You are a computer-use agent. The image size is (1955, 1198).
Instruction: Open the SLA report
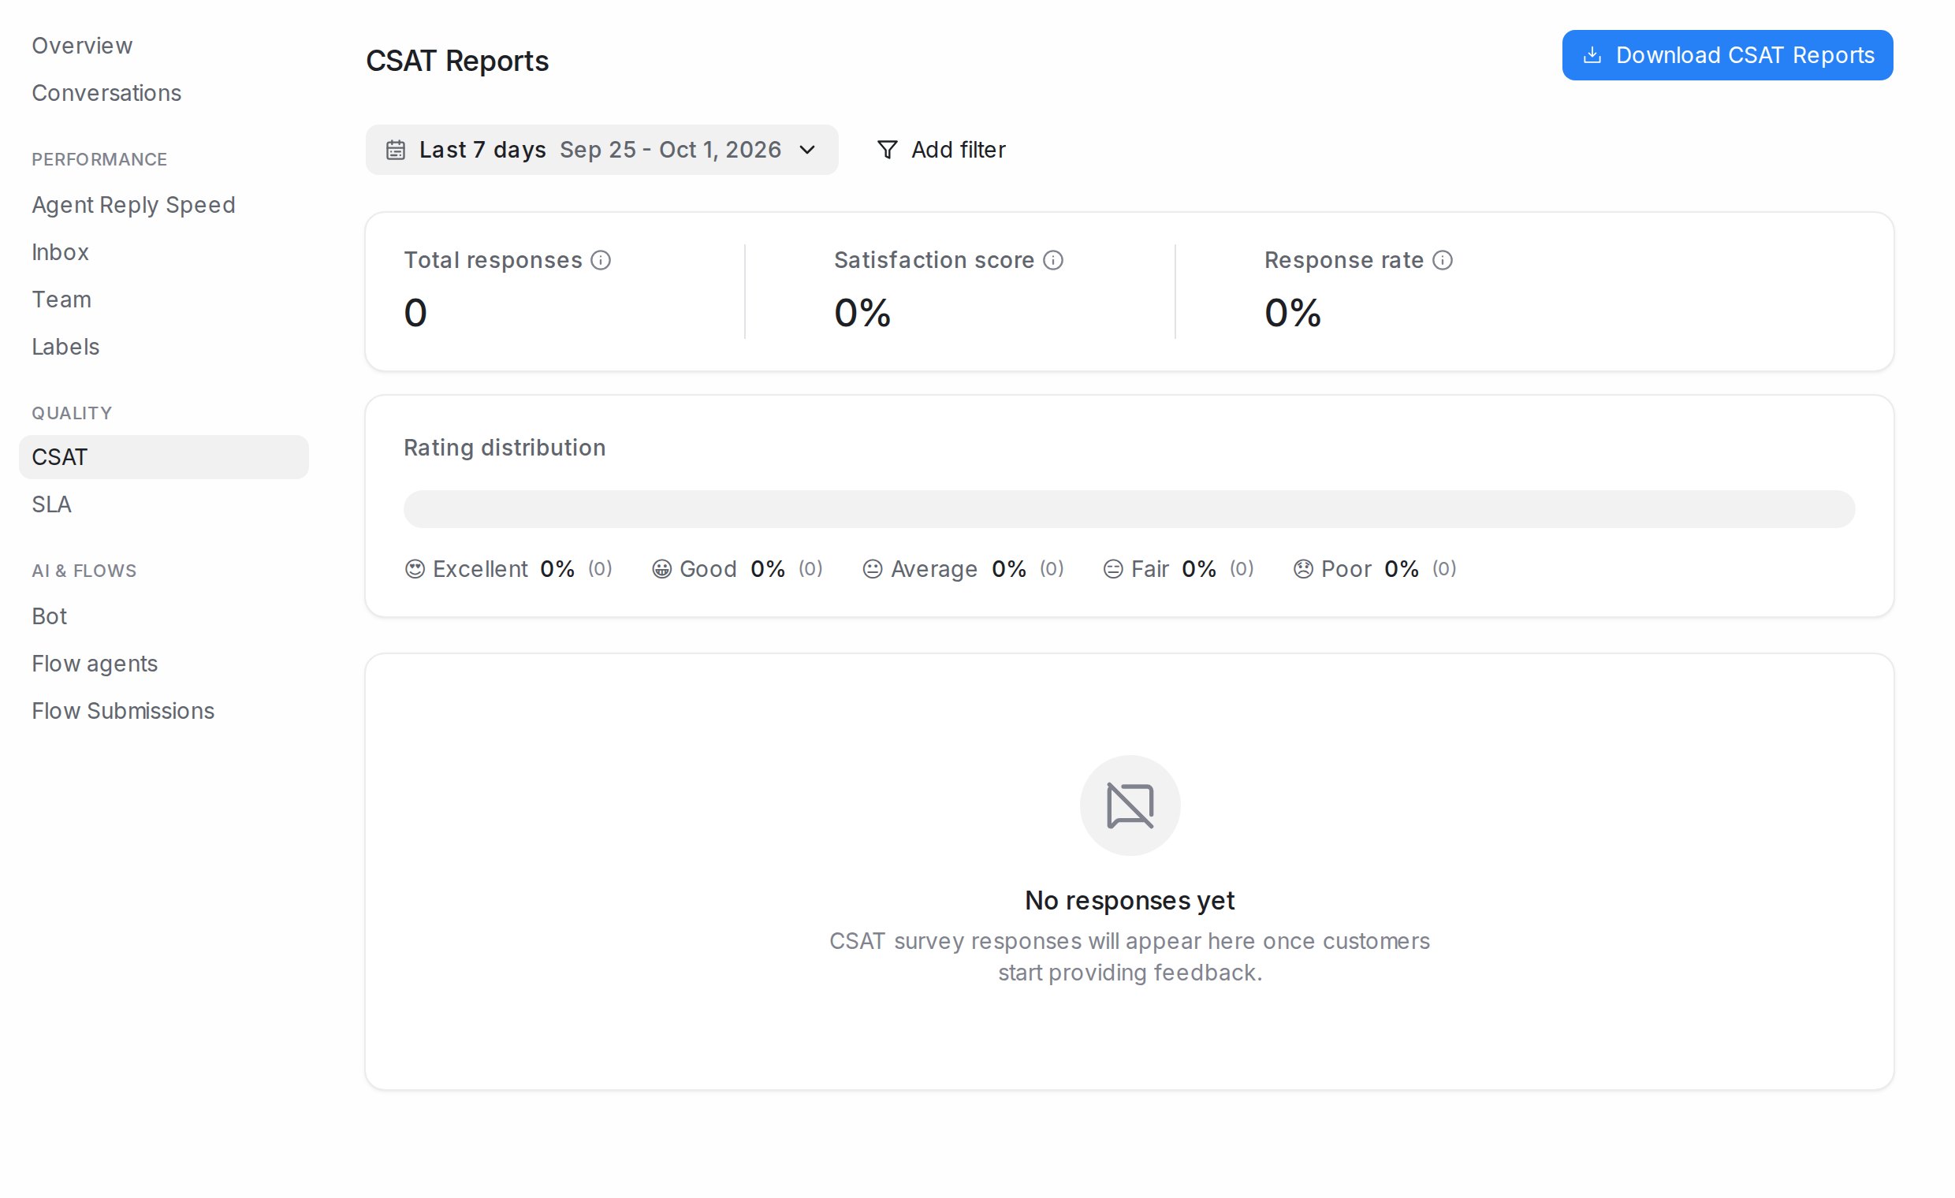click(x=51, y=504)
